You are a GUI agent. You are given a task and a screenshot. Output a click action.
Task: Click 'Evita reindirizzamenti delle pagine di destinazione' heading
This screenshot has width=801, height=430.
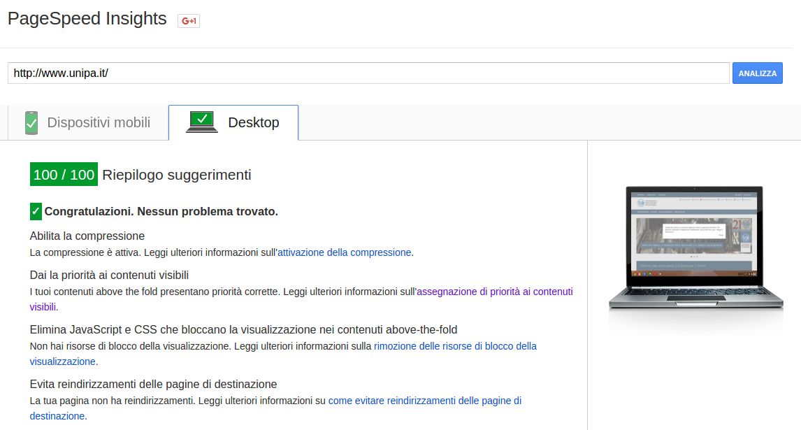[x=153, y=385]
